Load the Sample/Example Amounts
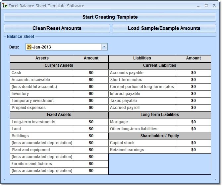Image resolution: width=222 pixels, height=186 pixels. (164, 28)
